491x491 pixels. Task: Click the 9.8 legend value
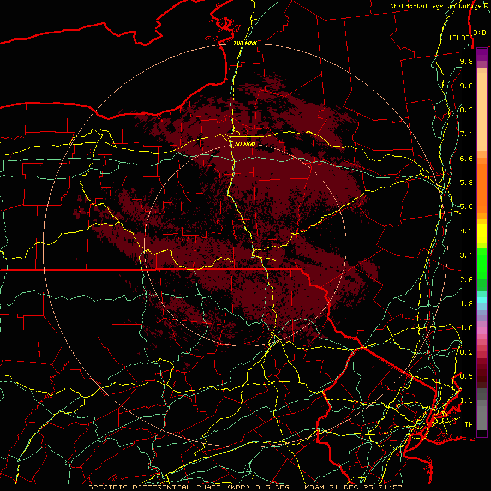[x=466, y=61]
